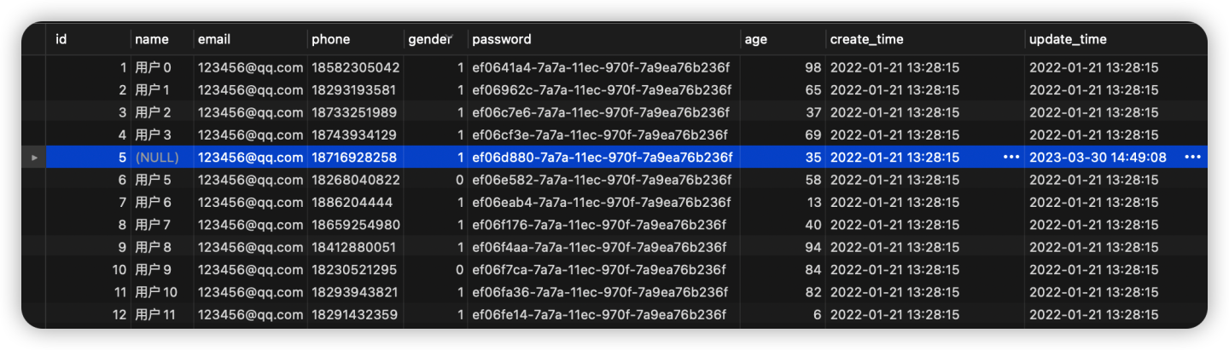Image resolution: width=1229 pixels, height=350 pixels.
Task: Click the ellipsis button in the create_time cell
Action: [1011, 158]
